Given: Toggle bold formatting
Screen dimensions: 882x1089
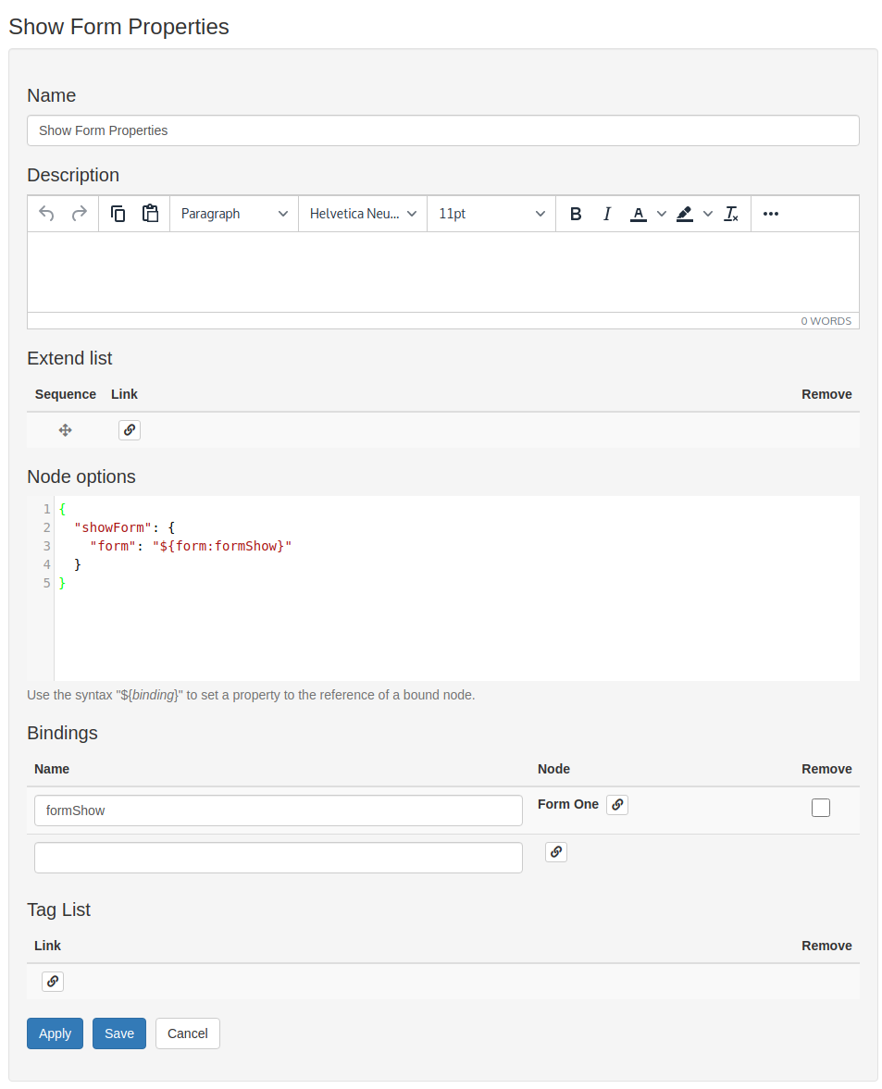Looking at the screenshot, I should click(x=576, y=214).
